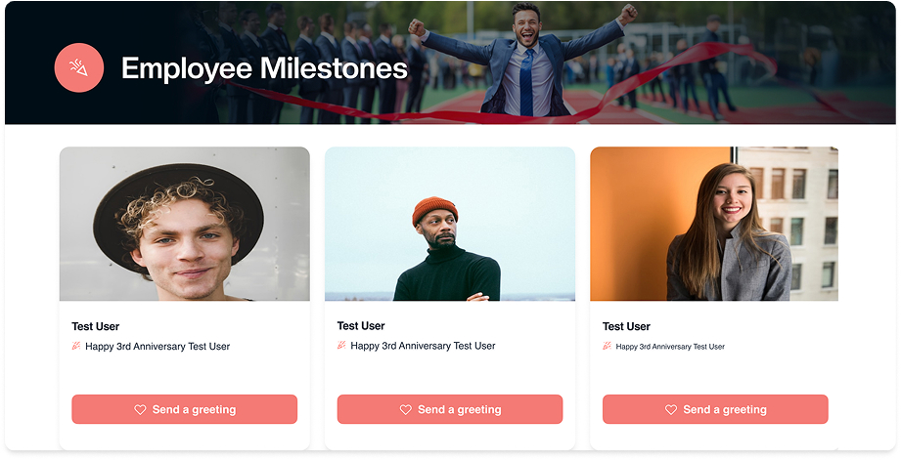Send a greeting to the woman in gray blazer
The image size is (901, 460).
point(715,409)
